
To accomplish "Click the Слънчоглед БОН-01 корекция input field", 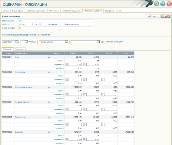I will click(75, 79).
